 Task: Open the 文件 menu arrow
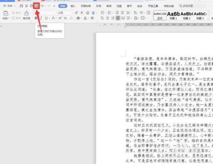pyautogui.click(x=14, y=6)
